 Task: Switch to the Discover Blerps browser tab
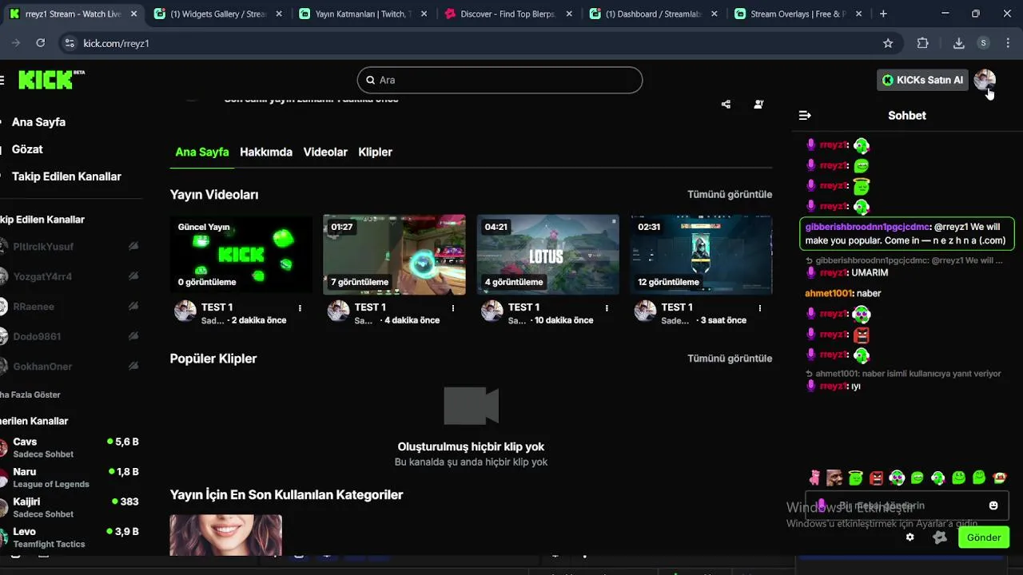508,14
